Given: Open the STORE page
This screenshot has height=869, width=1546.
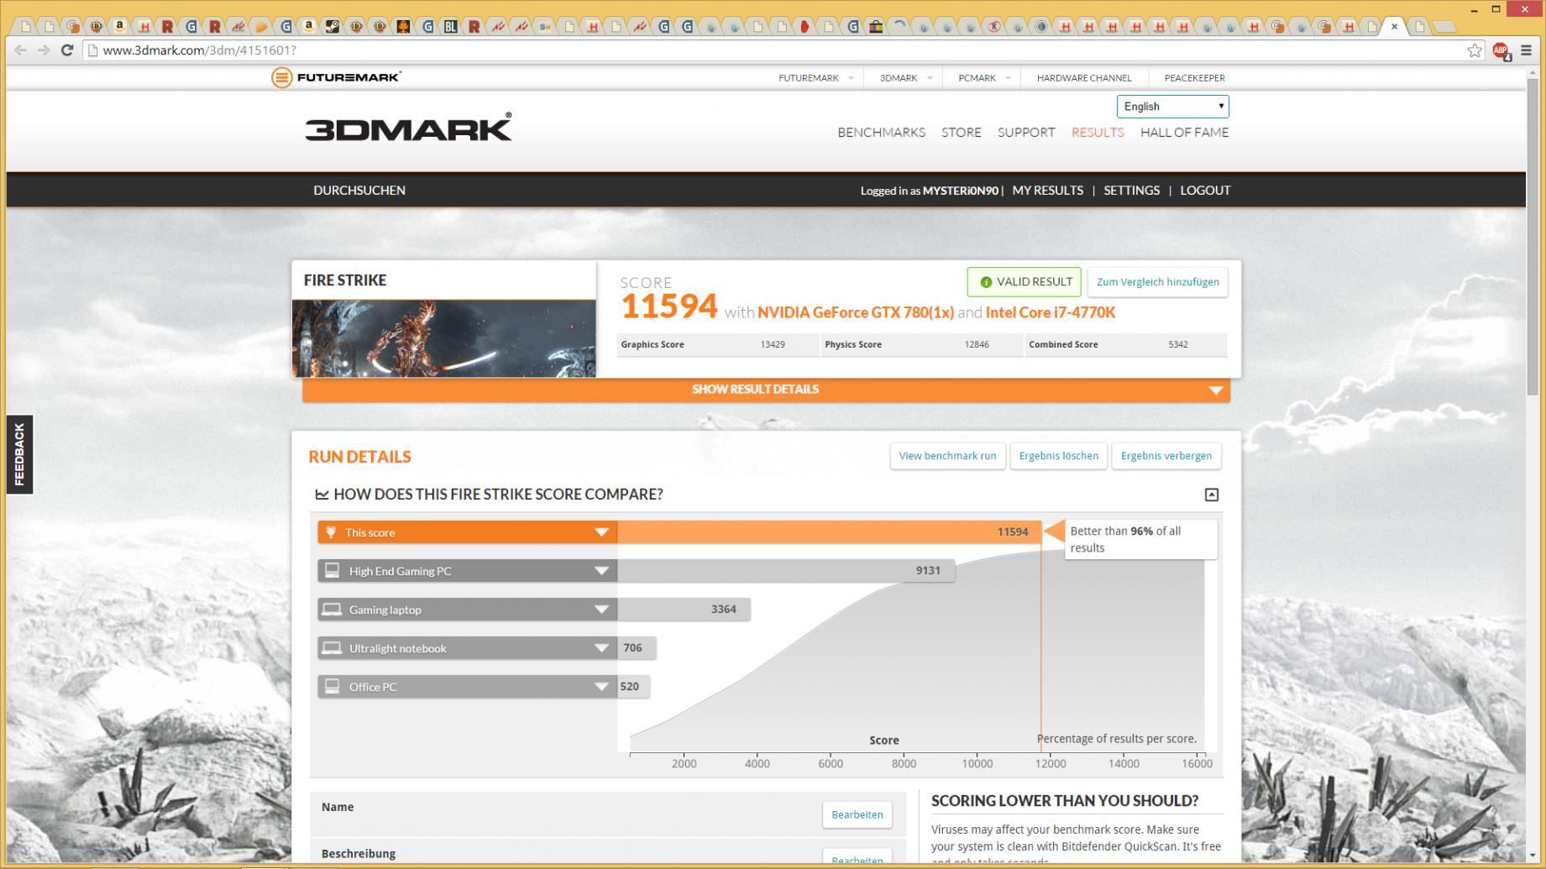Looking at the screenshot, I should [962, 133].
